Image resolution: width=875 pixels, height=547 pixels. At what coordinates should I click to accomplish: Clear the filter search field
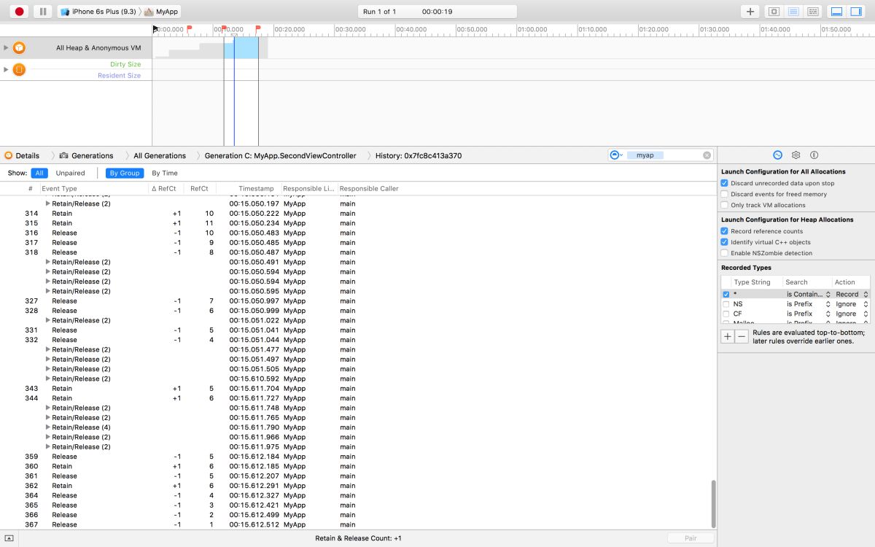(x=707, y=155)
